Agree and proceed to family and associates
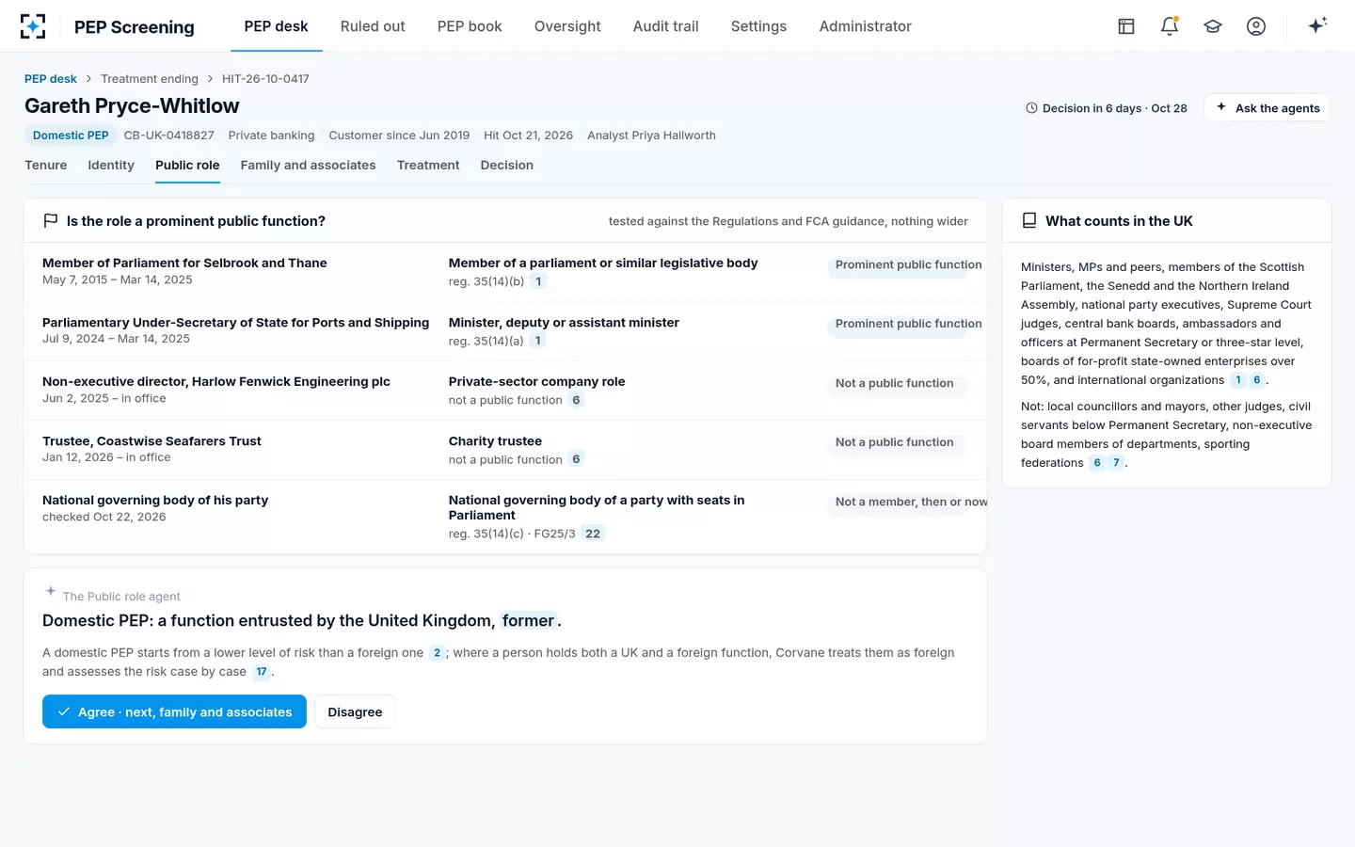 [174, 711]
